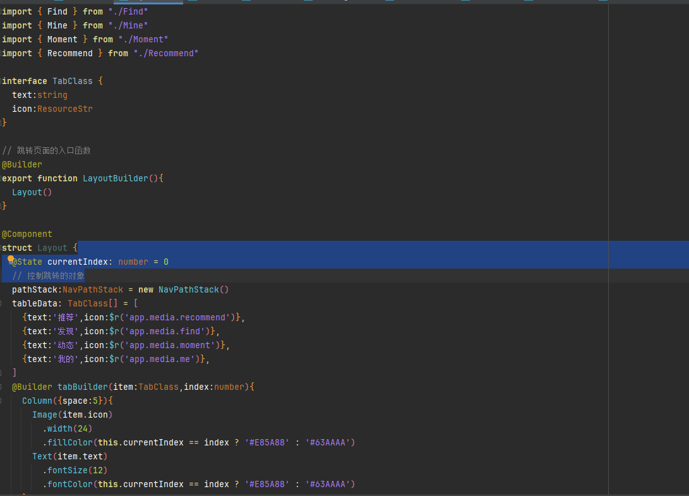Click the Text(item.text) component call
Viewport: 689px width, 496px height.
coord(70,456)
